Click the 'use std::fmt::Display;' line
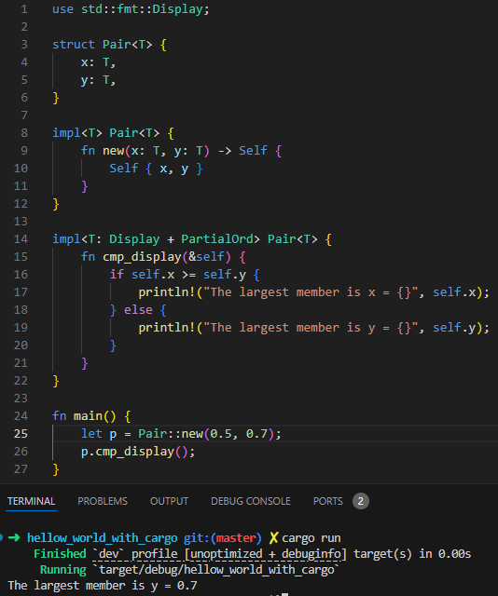 pos(131,9)
